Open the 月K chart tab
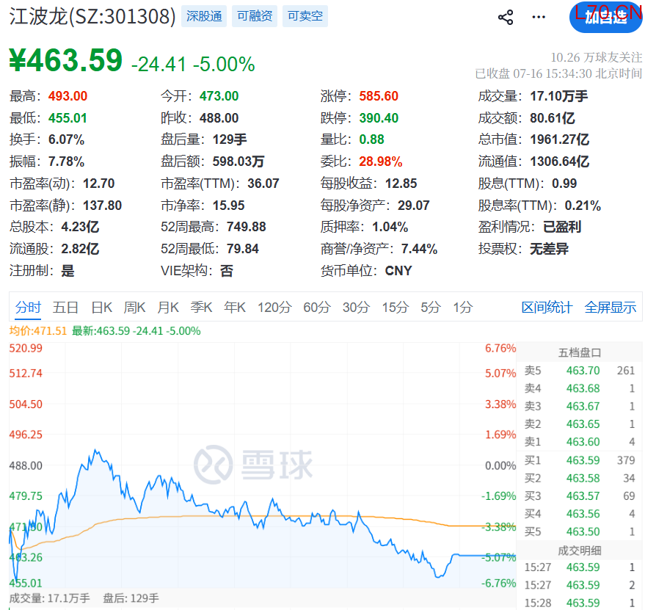This screenshot has width=645, height=610. (x=168, y=308)
